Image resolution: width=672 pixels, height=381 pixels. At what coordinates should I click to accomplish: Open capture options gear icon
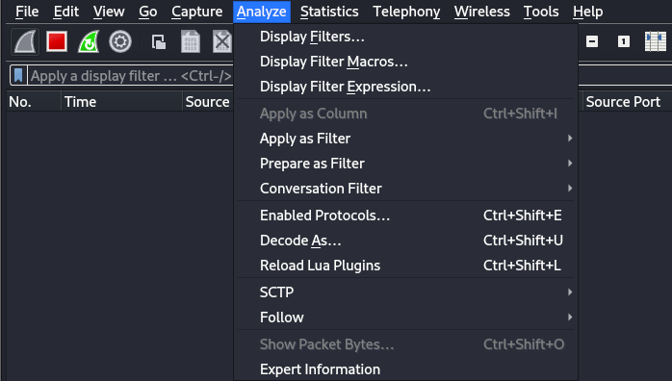120,42
